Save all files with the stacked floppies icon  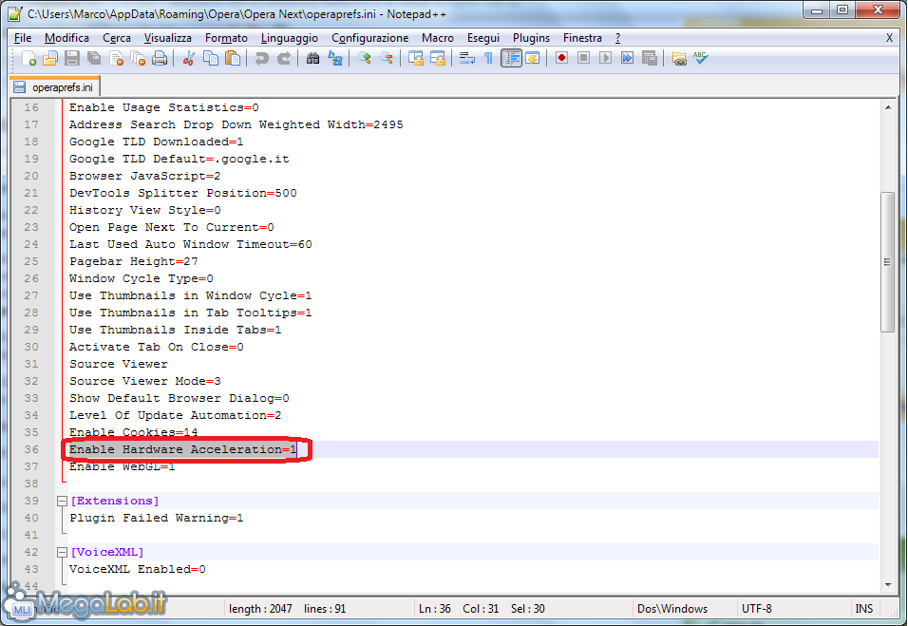[94, 58]
